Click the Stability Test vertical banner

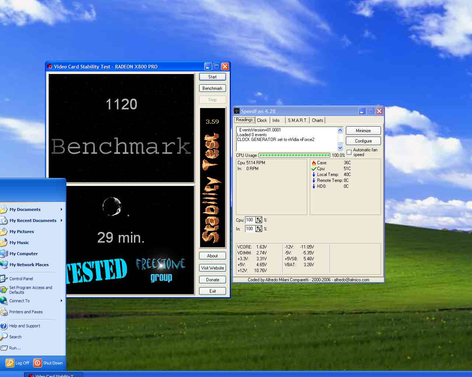click(212, 177)
